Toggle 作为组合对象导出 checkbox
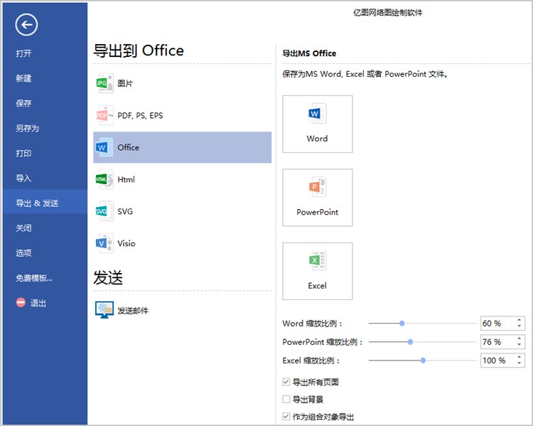This screenshot has width=533, height=426. point(286,416)
